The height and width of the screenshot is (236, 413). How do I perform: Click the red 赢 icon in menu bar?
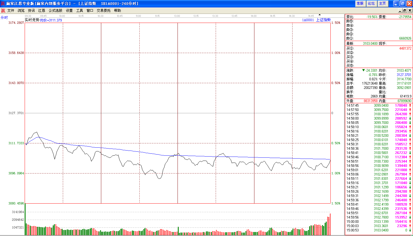tap(3, 11)
